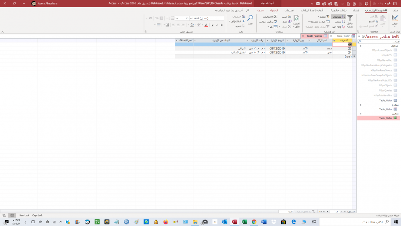Click the Windows Start button

tap(396, 222)
